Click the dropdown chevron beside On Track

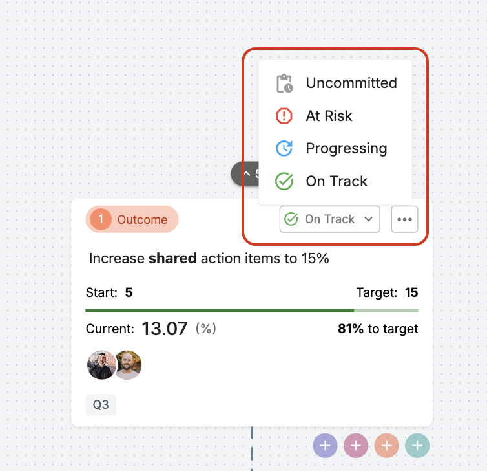(368, 219)
